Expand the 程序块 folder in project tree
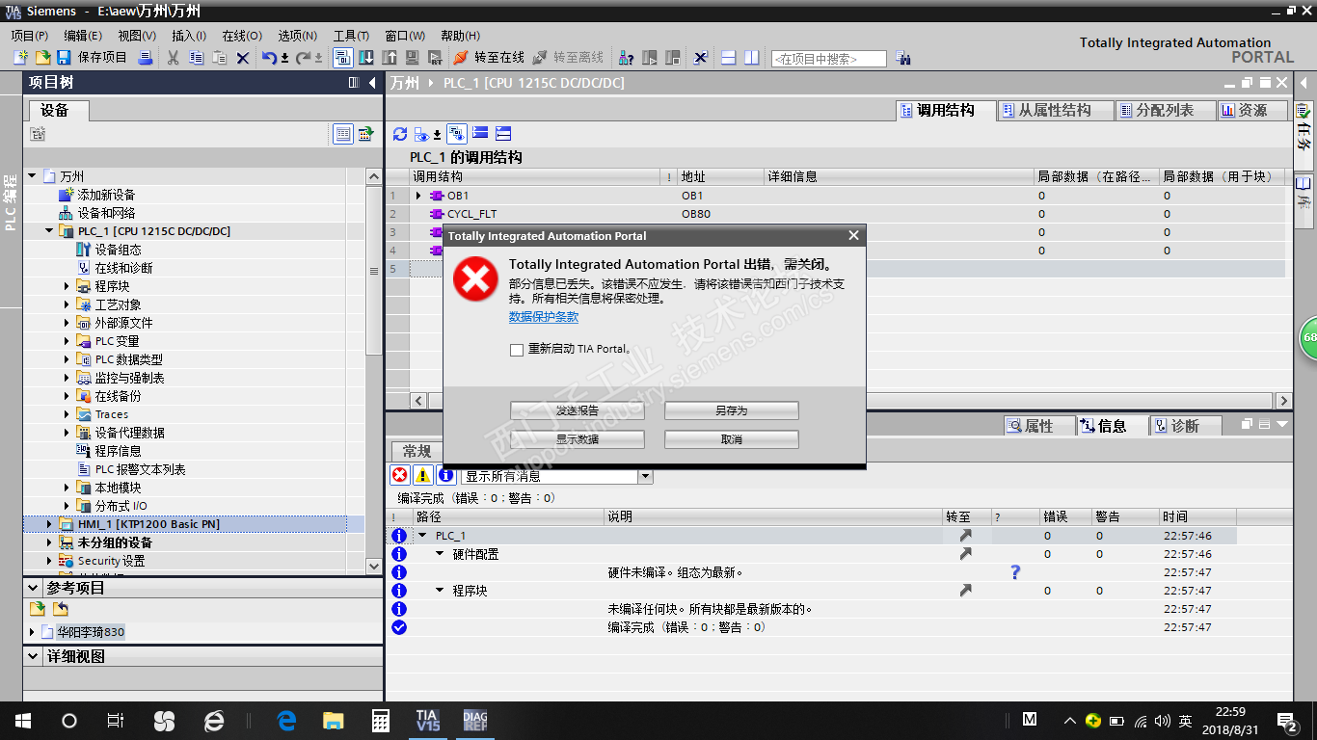The width and height of the screenshot is (1317, 740). coord(67,286)
